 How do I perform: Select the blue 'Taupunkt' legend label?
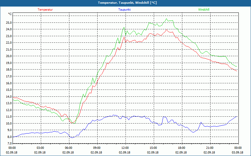coord(124,10)
